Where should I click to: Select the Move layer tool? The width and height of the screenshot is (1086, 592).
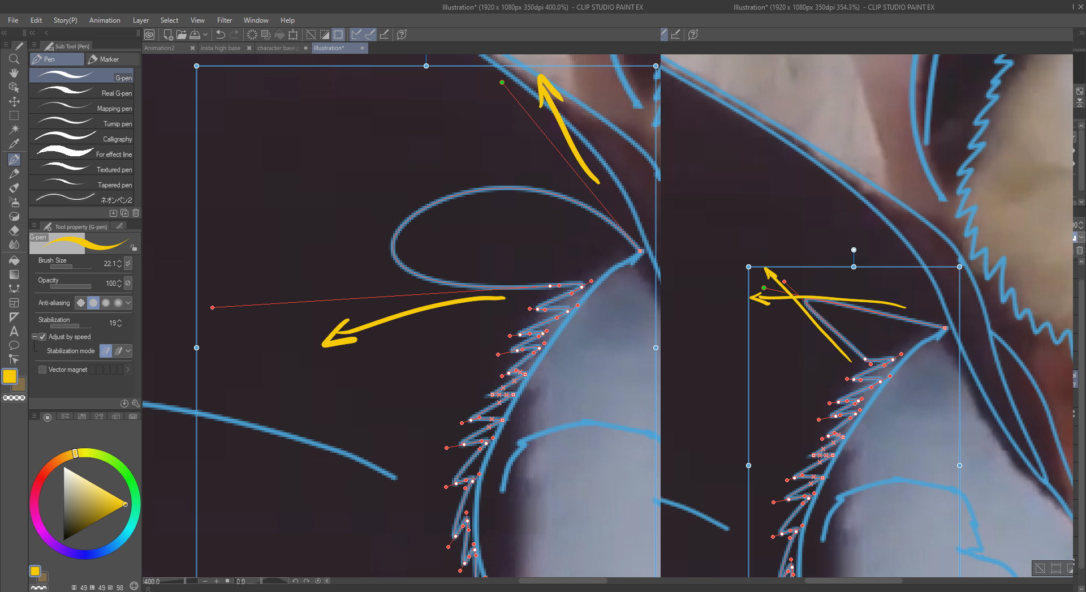coord(14,101)
